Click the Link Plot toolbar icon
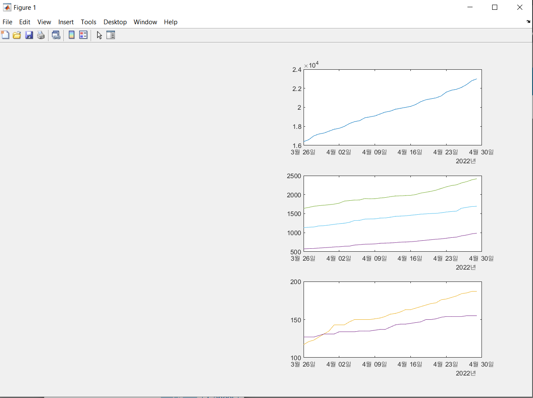 [56, 35]
